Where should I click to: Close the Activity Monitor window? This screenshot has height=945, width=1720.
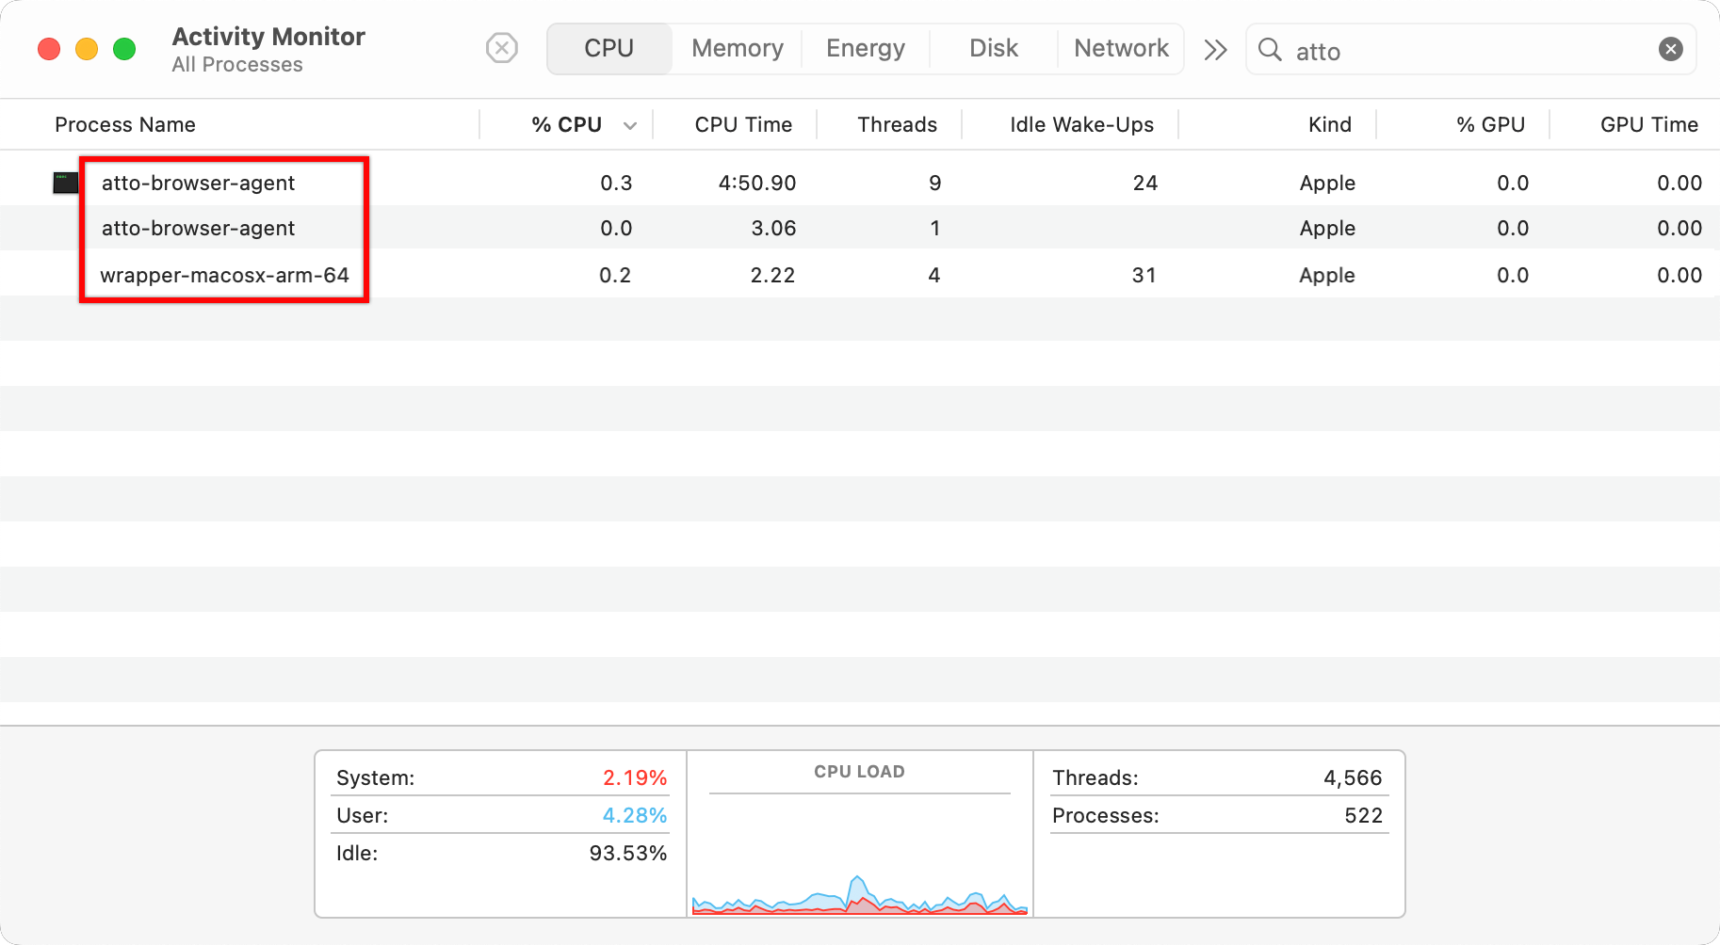tap(49, 49)
